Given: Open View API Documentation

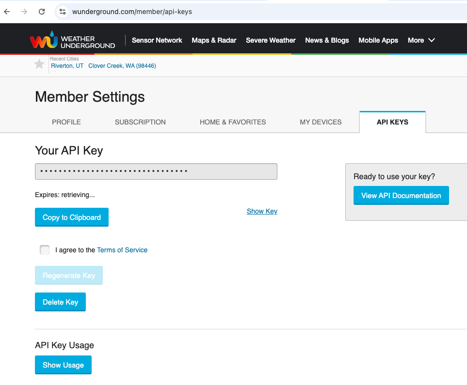Looking at the screenshot, I should [x=401, y=196].
